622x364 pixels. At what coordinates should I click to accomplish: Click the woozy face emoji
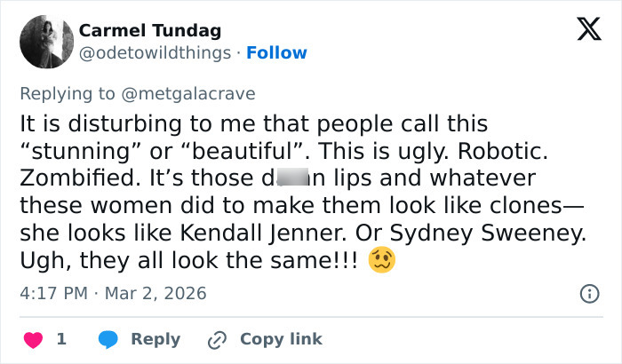(x=382, y=260)
